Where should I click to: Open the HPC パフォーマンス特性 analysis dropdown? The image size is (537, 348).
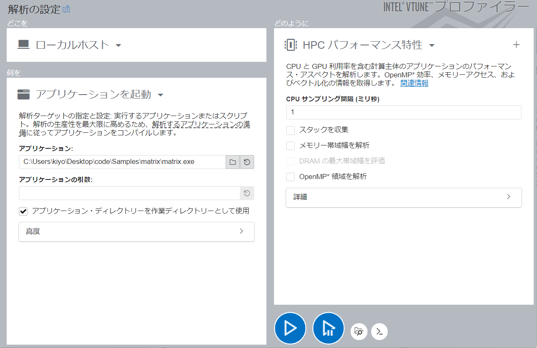[x=432, y=45]
